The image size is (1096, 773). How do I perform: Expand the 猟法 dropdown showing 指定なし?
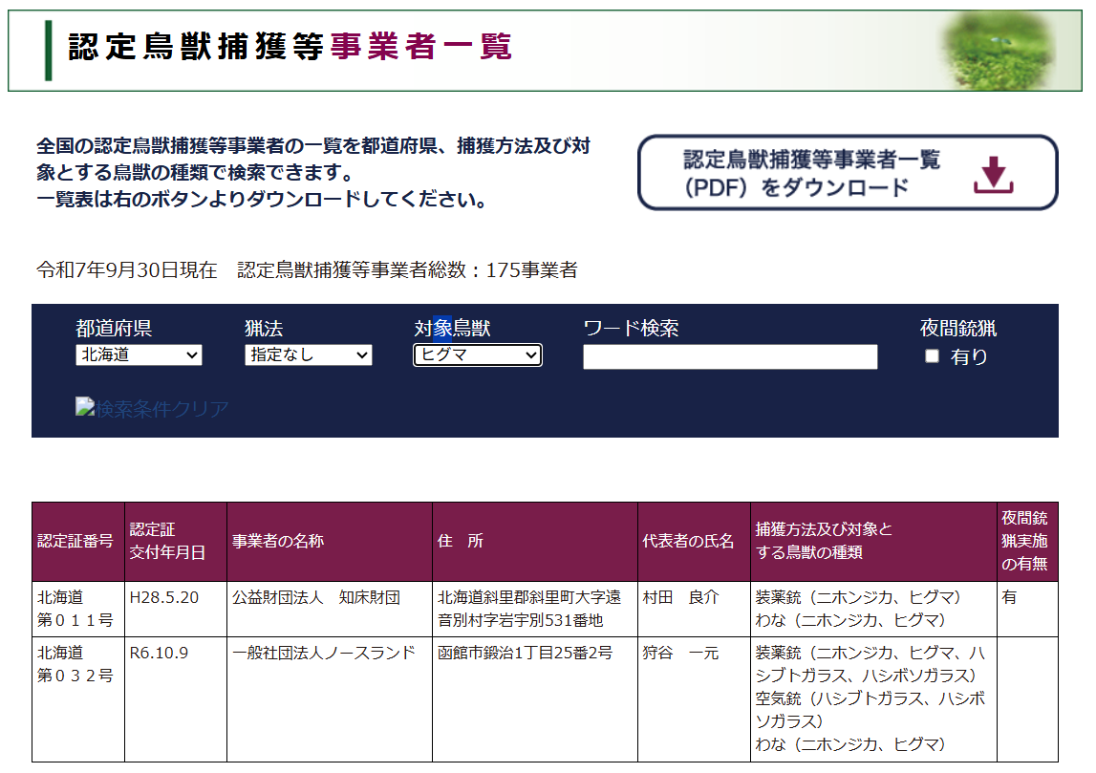[308, 354]
